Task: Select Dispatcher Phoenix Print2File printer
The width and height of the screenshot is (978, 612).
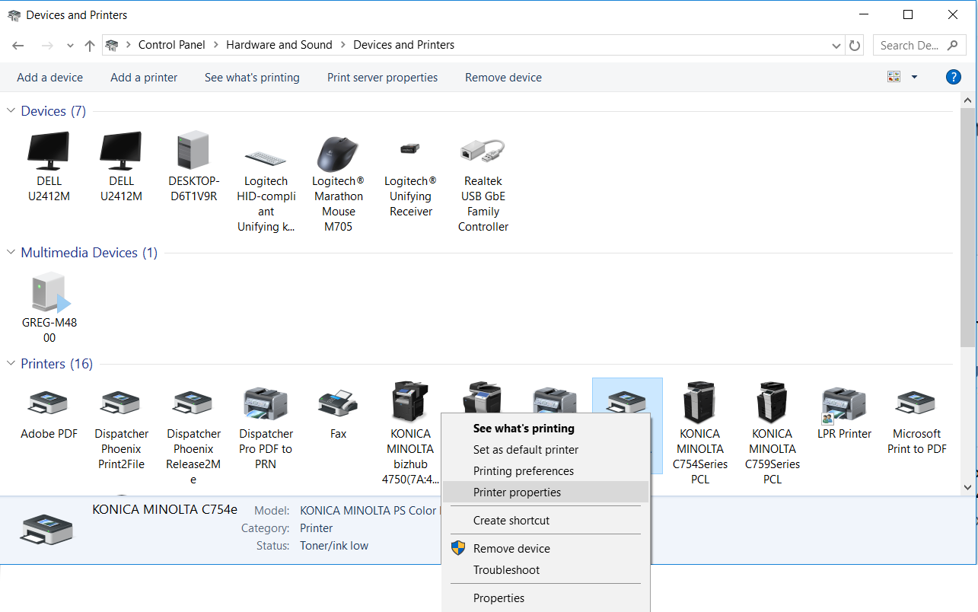Action: (121, 402)
